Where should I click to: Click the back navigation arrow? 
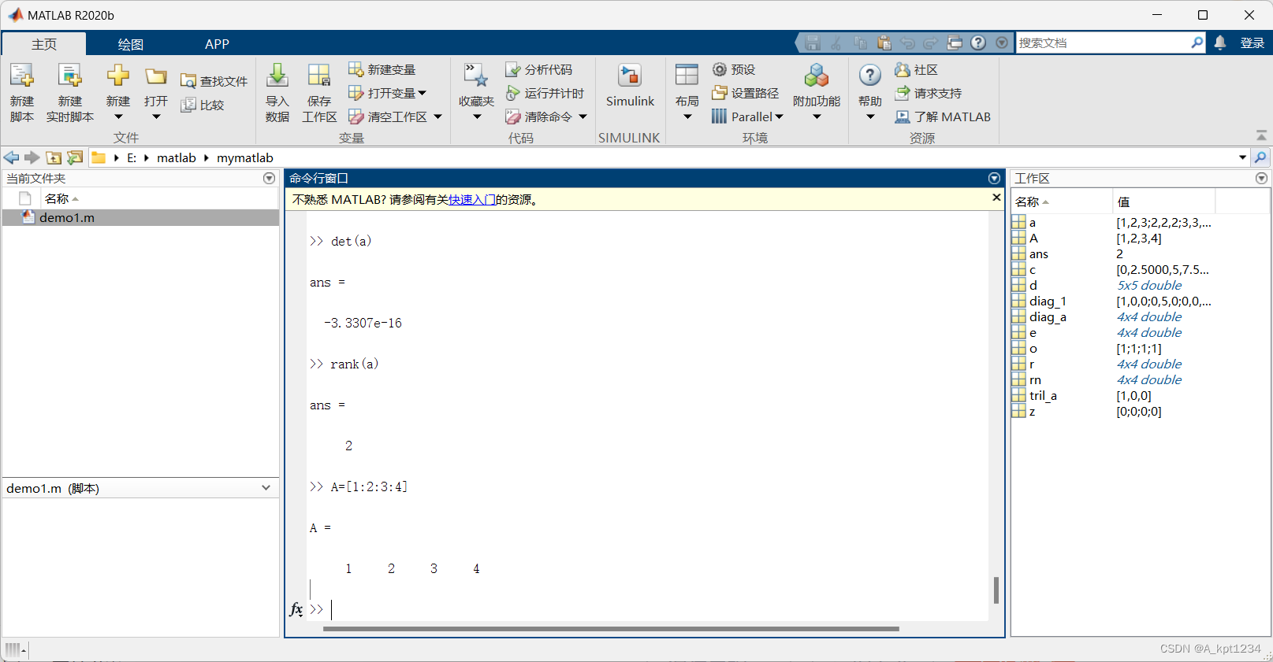click(12, 157)
